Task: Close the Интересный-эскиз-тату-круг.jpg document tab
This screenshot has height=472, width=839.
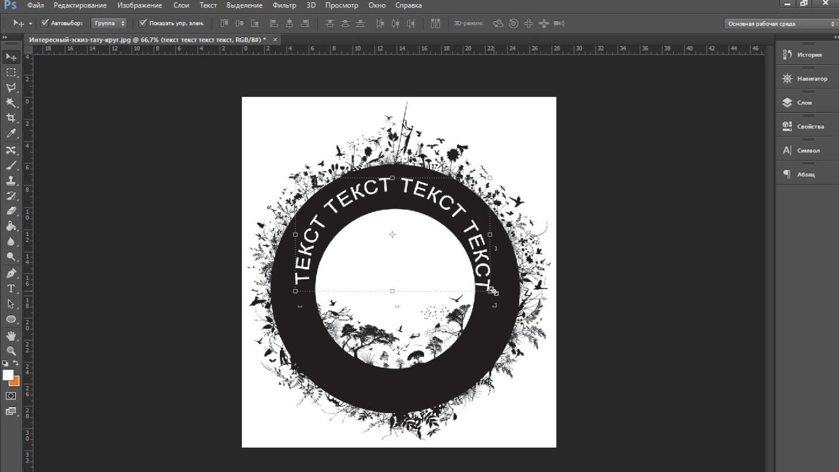Action: pos(275,39)
